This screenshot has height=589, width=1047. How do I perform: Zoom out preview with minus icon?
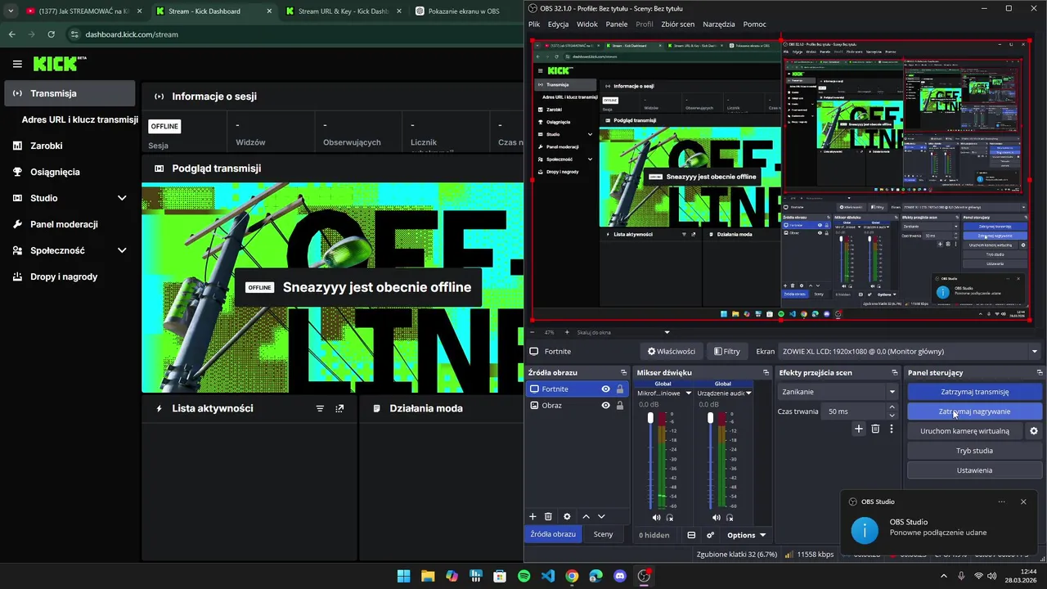coord(533,332)
